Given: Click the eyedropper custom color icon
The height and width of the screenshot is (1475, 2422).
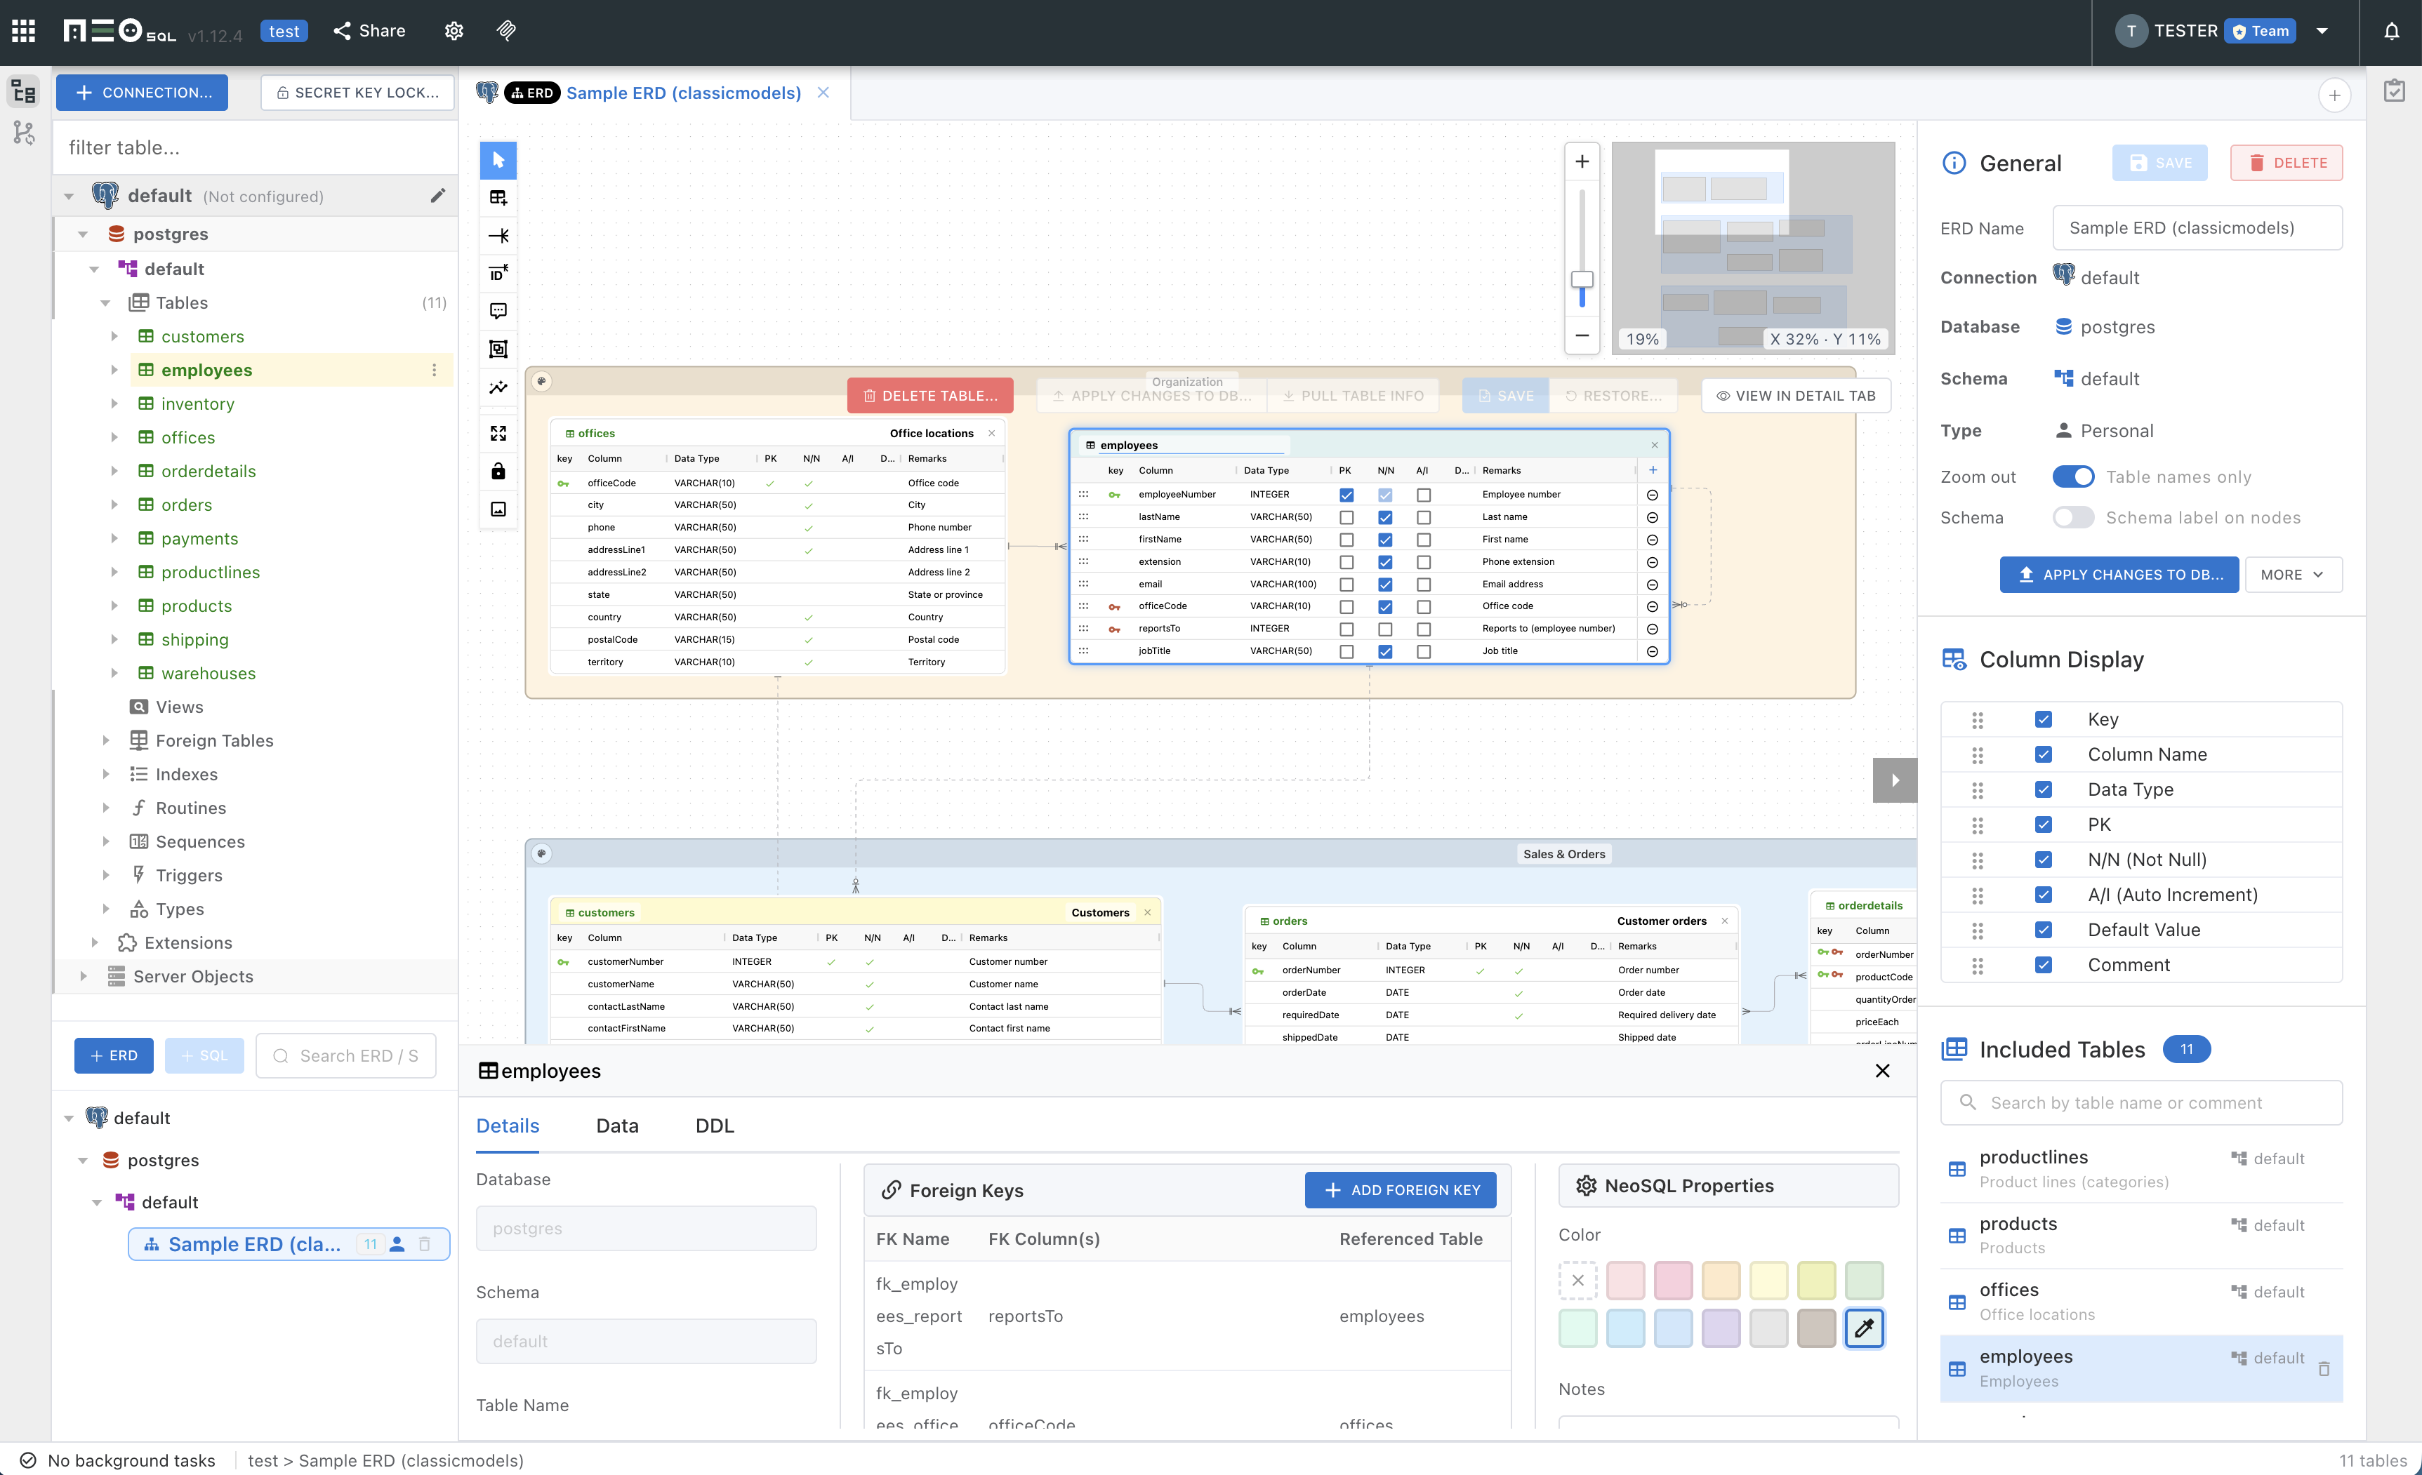Looking at the screenshot, I should (x=1864, y=1328).
